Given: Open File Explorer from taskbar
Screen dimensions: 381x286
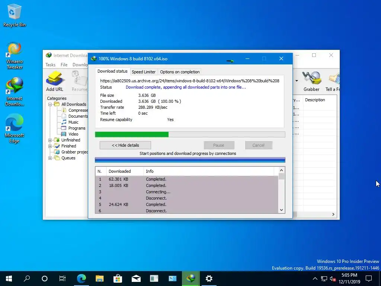Looking at the screenshot, I should 99,279.
